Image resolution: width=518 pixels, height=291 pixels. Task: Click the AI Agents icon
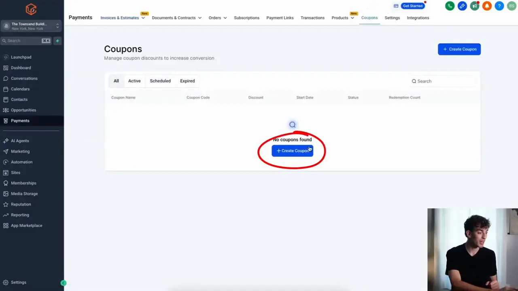click(6, 141)
